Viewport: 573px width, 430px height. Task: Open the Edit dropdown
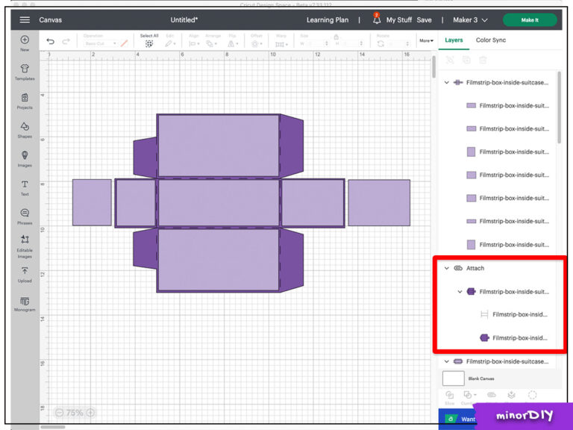(x=170, y=44)
